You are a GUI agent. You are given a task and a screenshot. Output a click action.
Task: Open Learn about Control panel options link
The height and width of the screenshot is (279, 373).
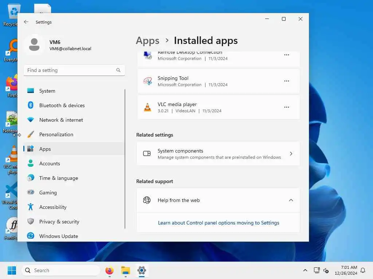pyautogui.click(x=219, y=223)
